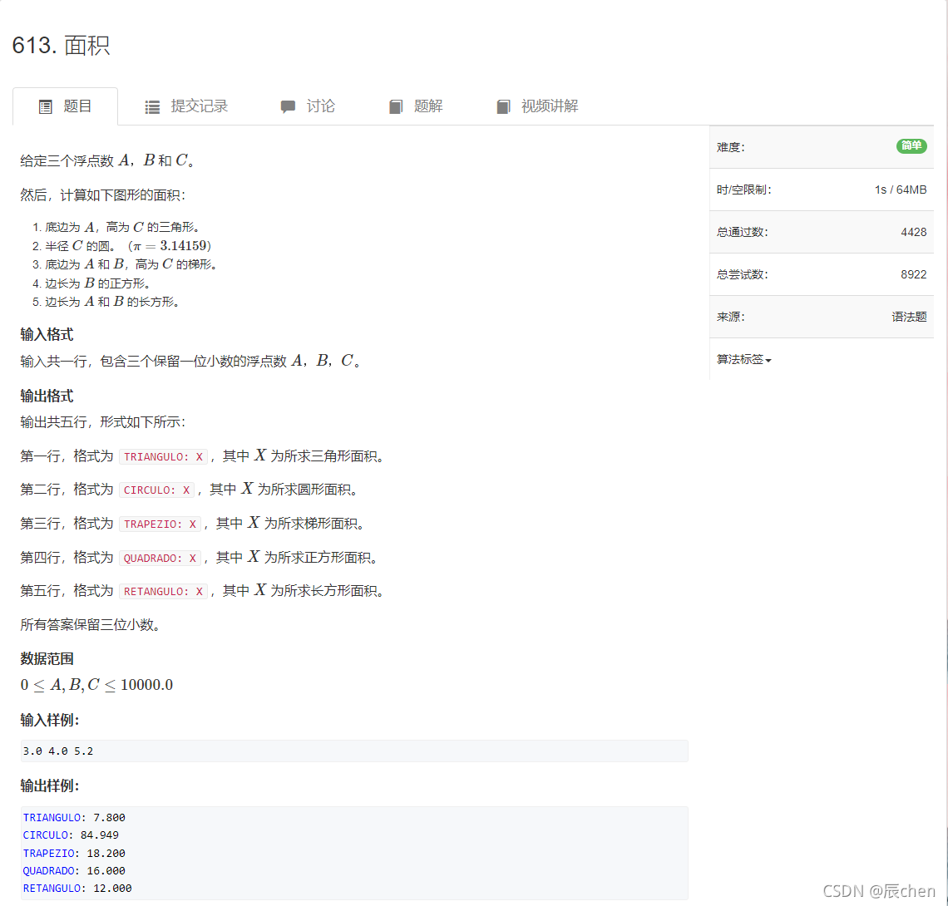Image resolution: width=948 pixels, height=906 pixels.
Task: Click the QUADRADO: X format code
Action: point(160,558)
